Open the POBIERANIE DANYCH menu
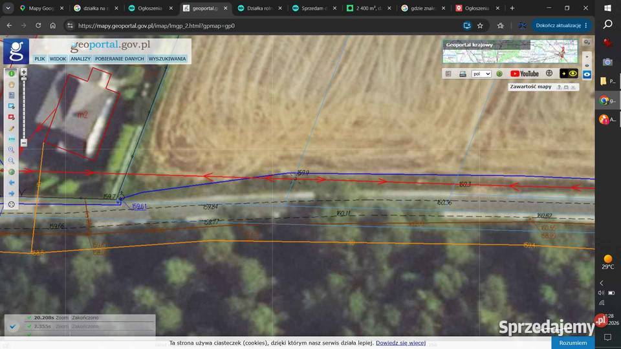The height and width of the screenshot is (349, 621). point(119,59)
